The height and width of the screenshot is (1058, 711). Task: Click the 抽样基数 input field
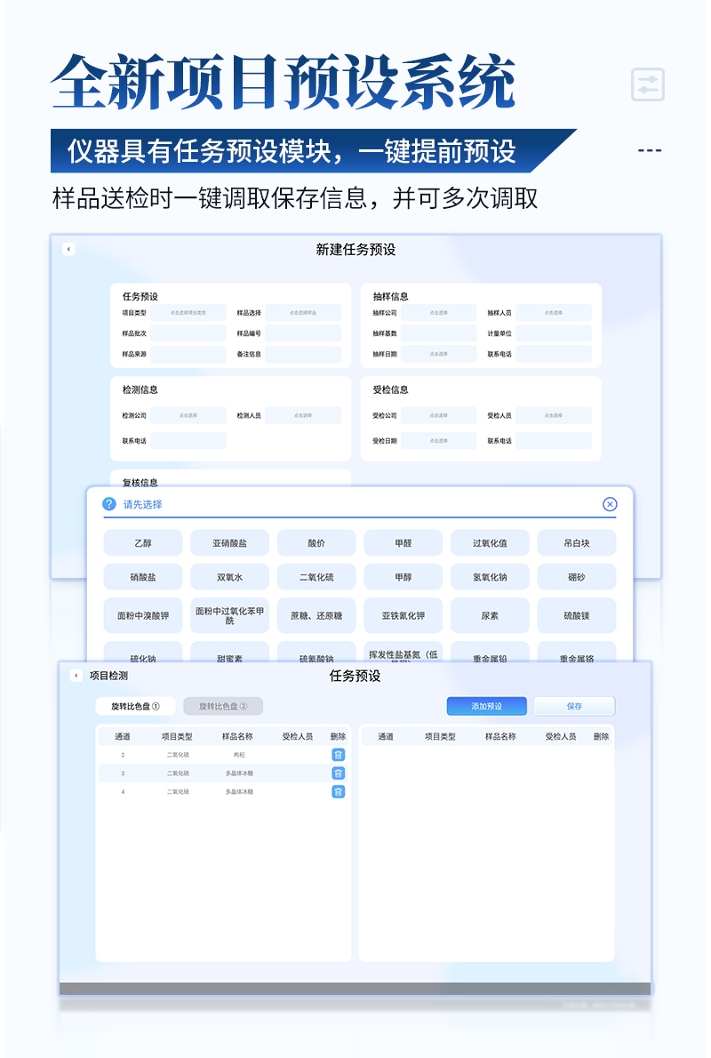438,333
